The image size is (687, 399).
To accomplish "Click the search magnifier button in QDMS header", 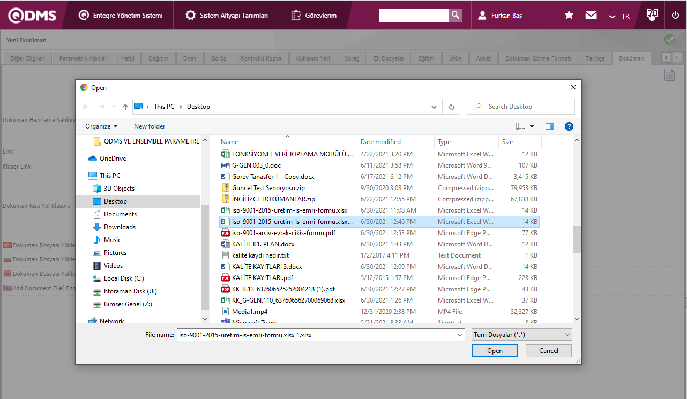I will point(455,16).
